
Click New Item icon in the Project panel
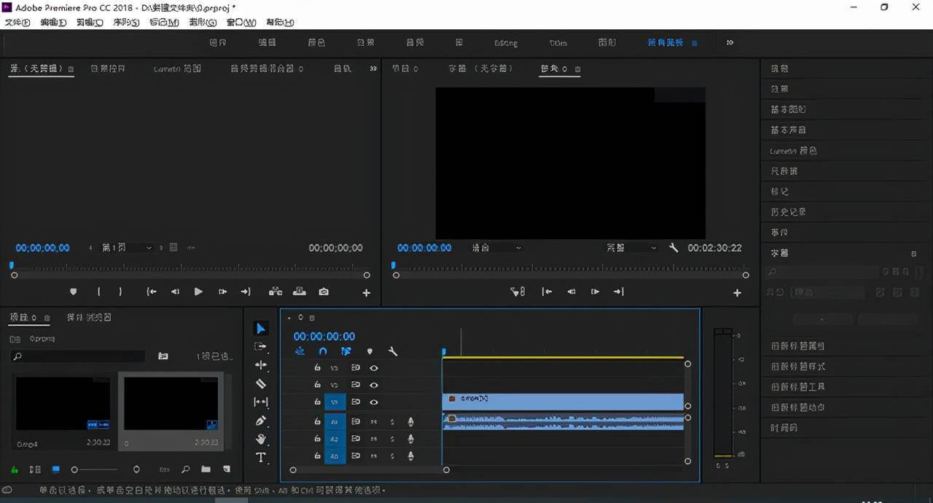(226, 469)
